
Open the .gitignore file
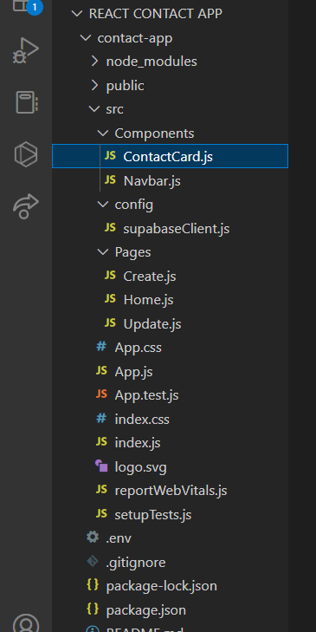pos(136,562)
